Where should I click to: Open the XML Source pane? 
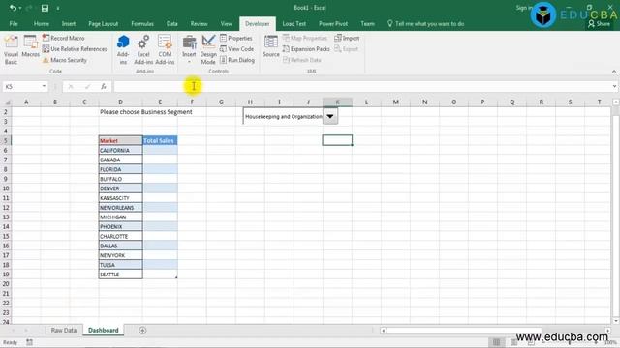click(271, 46)
